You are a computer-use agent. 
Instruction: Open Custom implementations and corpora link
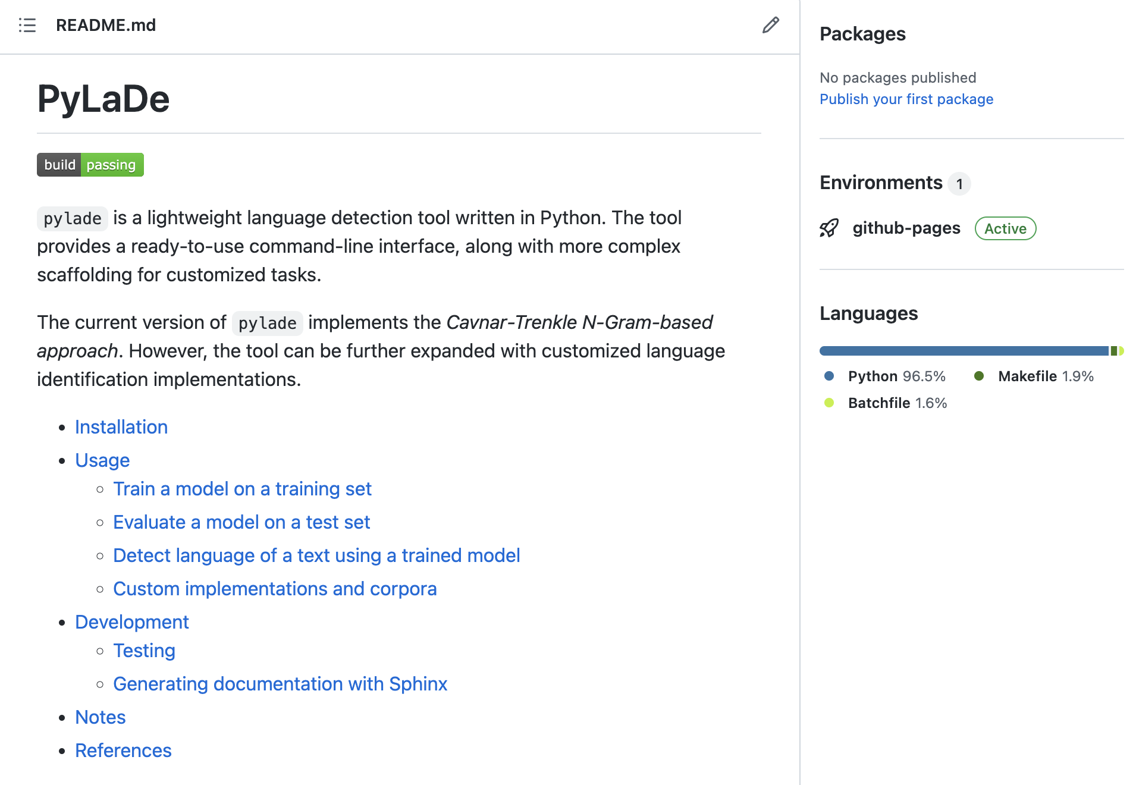click(x=275, y=589)
